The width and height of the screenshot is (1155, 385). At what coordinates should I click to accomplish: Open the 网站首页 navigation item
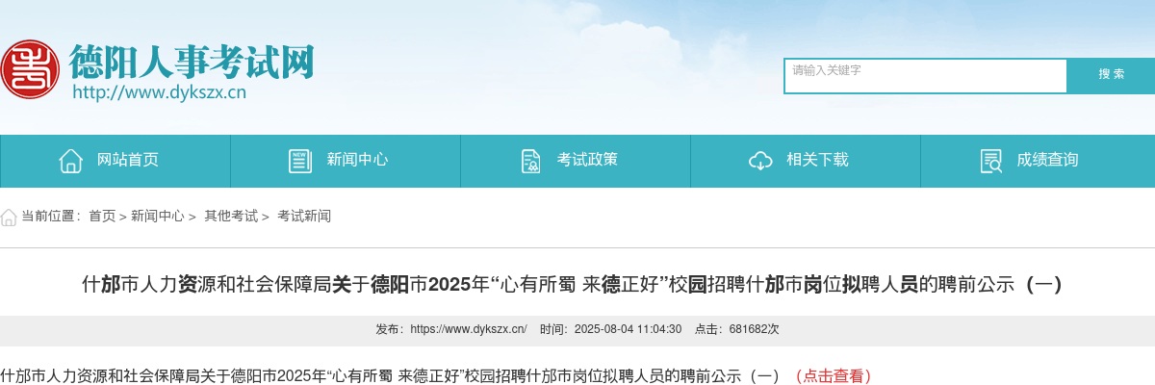tap(115, 161)
